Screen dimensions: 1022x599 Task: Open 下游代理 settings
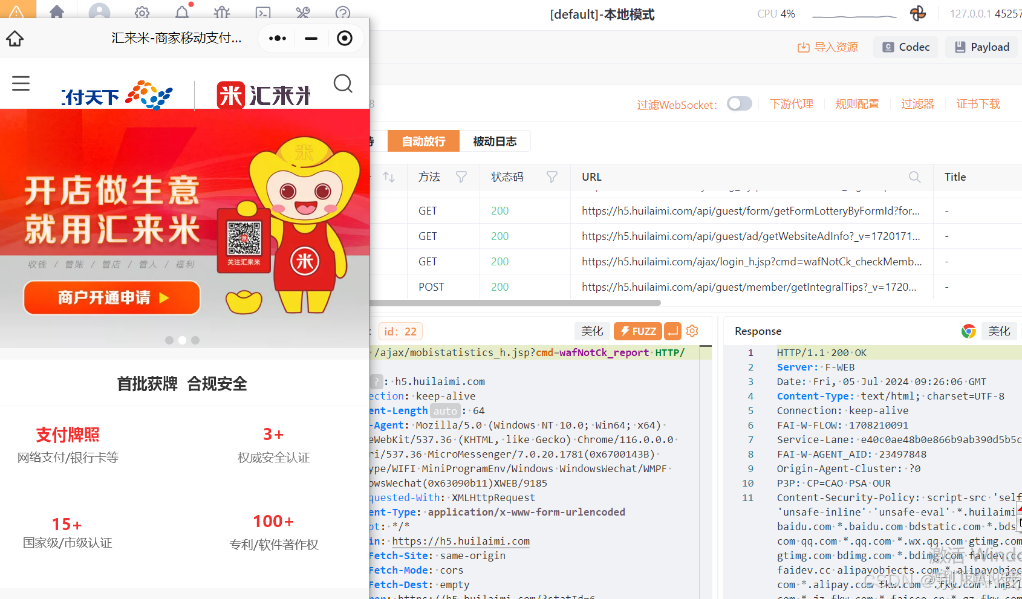coord(791,104)
